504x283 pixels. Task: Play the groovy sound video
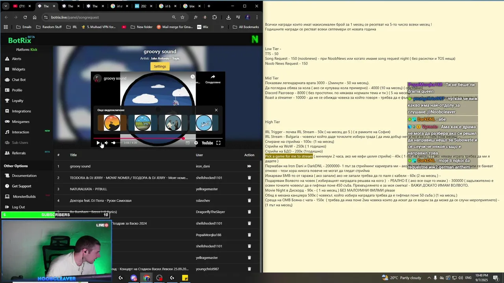coord(98,143)
